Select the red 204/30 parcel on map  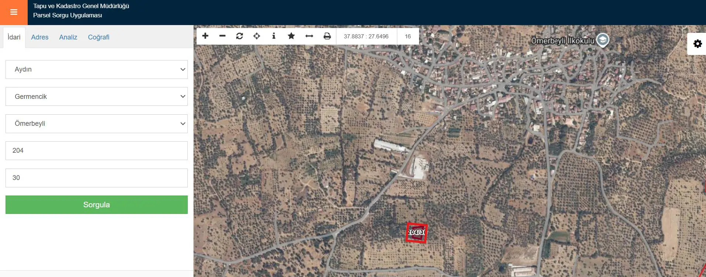pyautogui.click(x=416, y=233)
